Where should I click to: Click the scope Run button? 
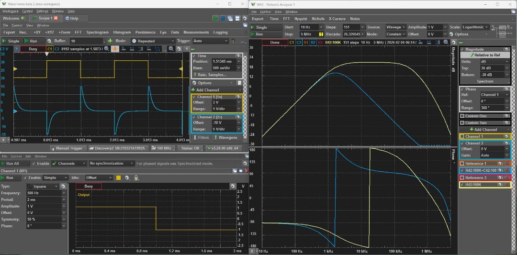pos(34,41)
